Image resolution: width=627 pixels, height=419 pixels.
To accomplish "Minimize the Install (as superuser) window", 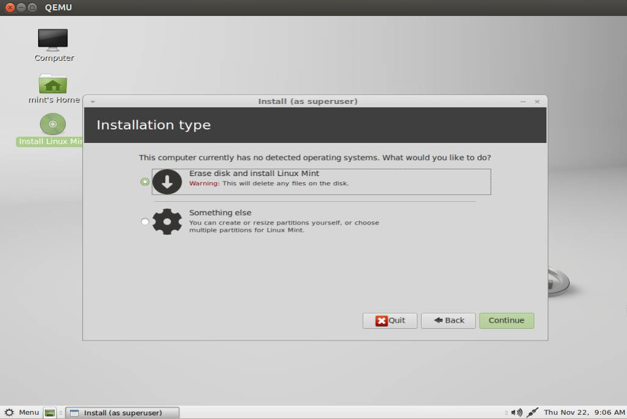I will coord(523,102).
